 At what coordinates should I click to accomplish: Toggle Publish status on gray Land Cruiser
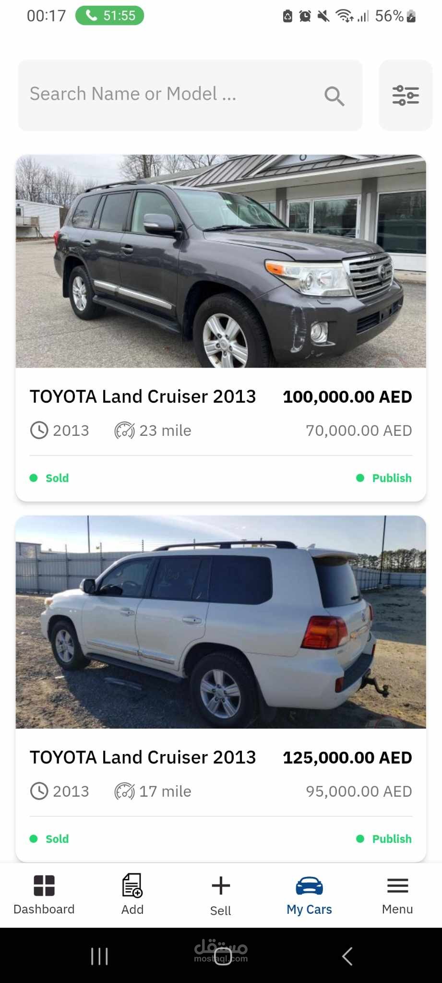(384, 478)
